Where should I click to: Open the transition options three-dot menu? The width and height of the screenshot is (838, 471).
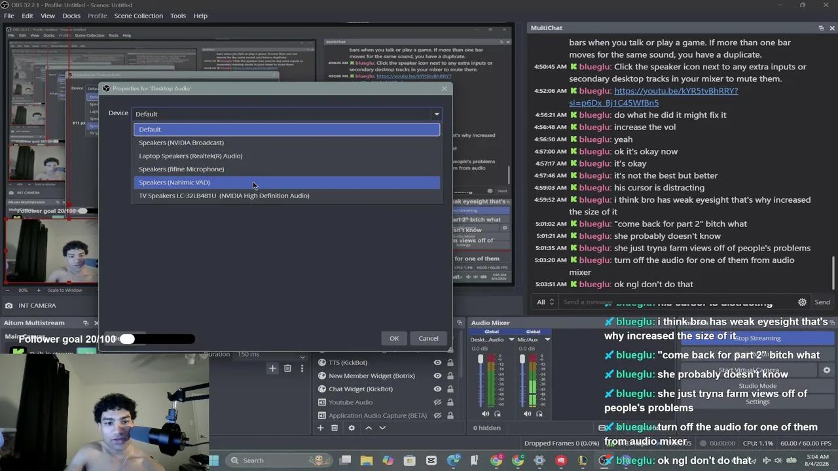[x=302, y=368]
